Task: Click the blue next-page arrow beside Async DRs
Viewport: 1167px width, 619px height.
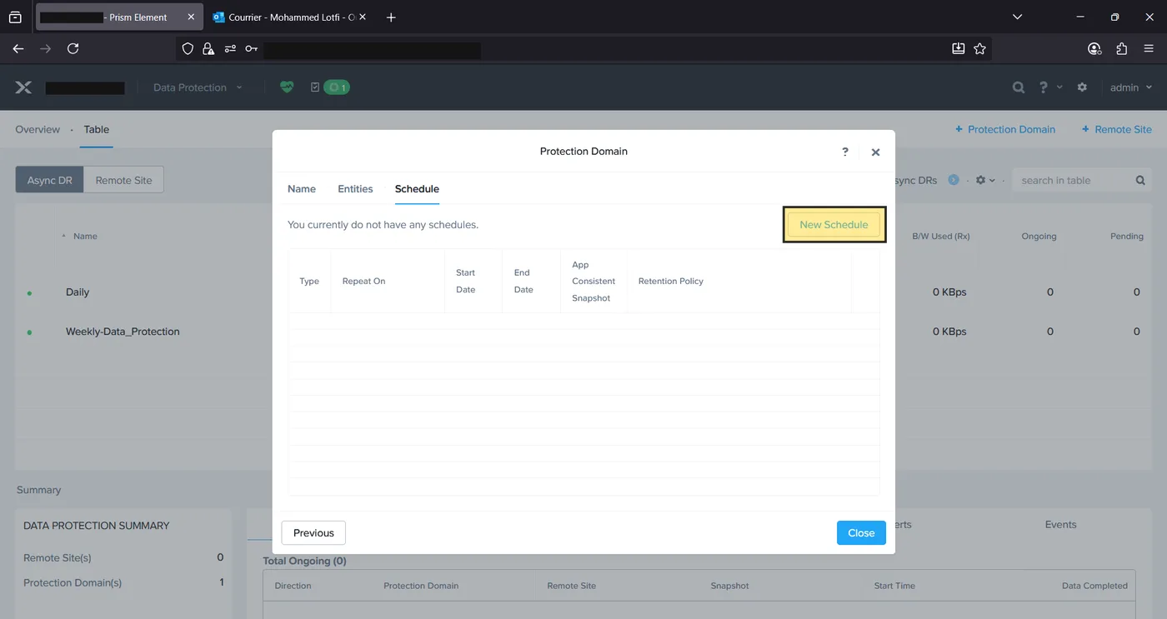Action: [954, 180]
